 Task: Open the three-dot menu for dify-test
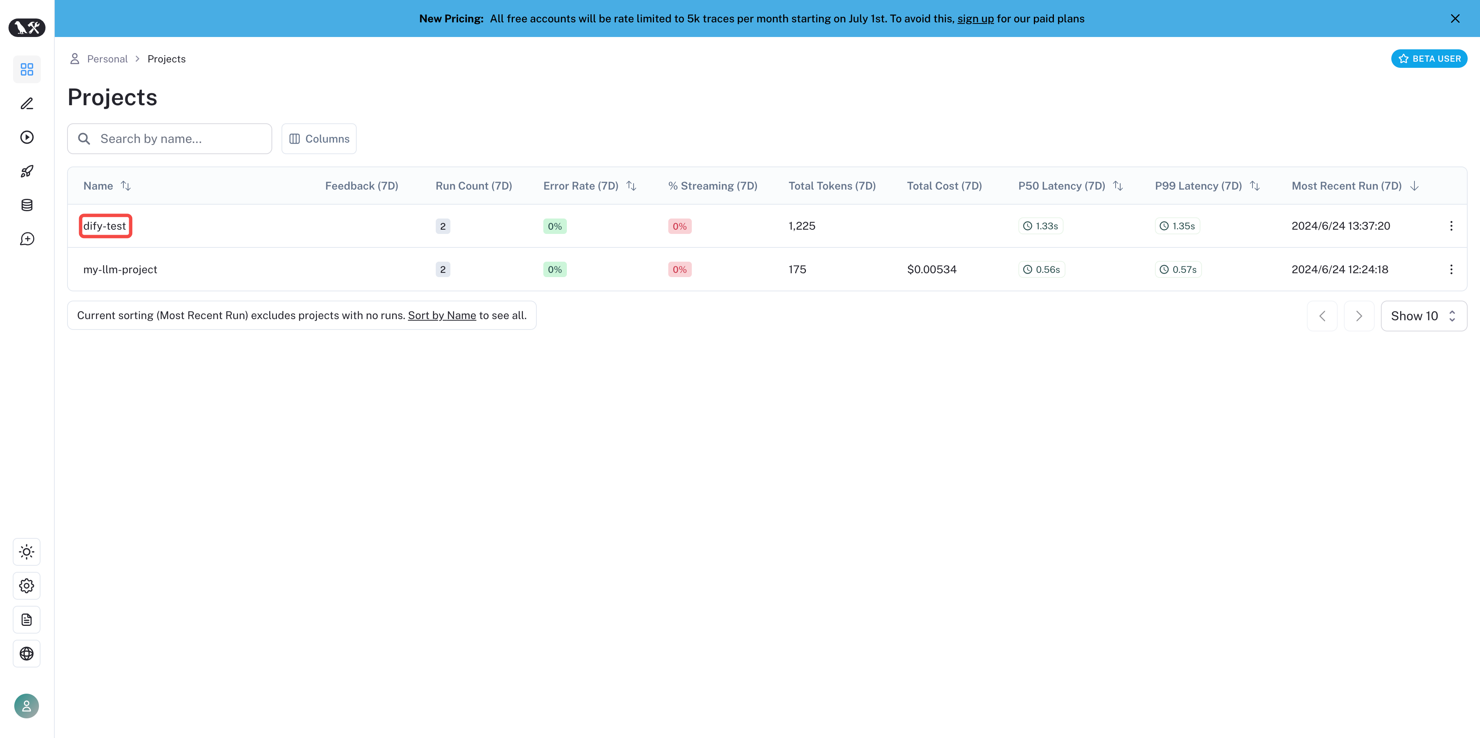(1451, 226)
